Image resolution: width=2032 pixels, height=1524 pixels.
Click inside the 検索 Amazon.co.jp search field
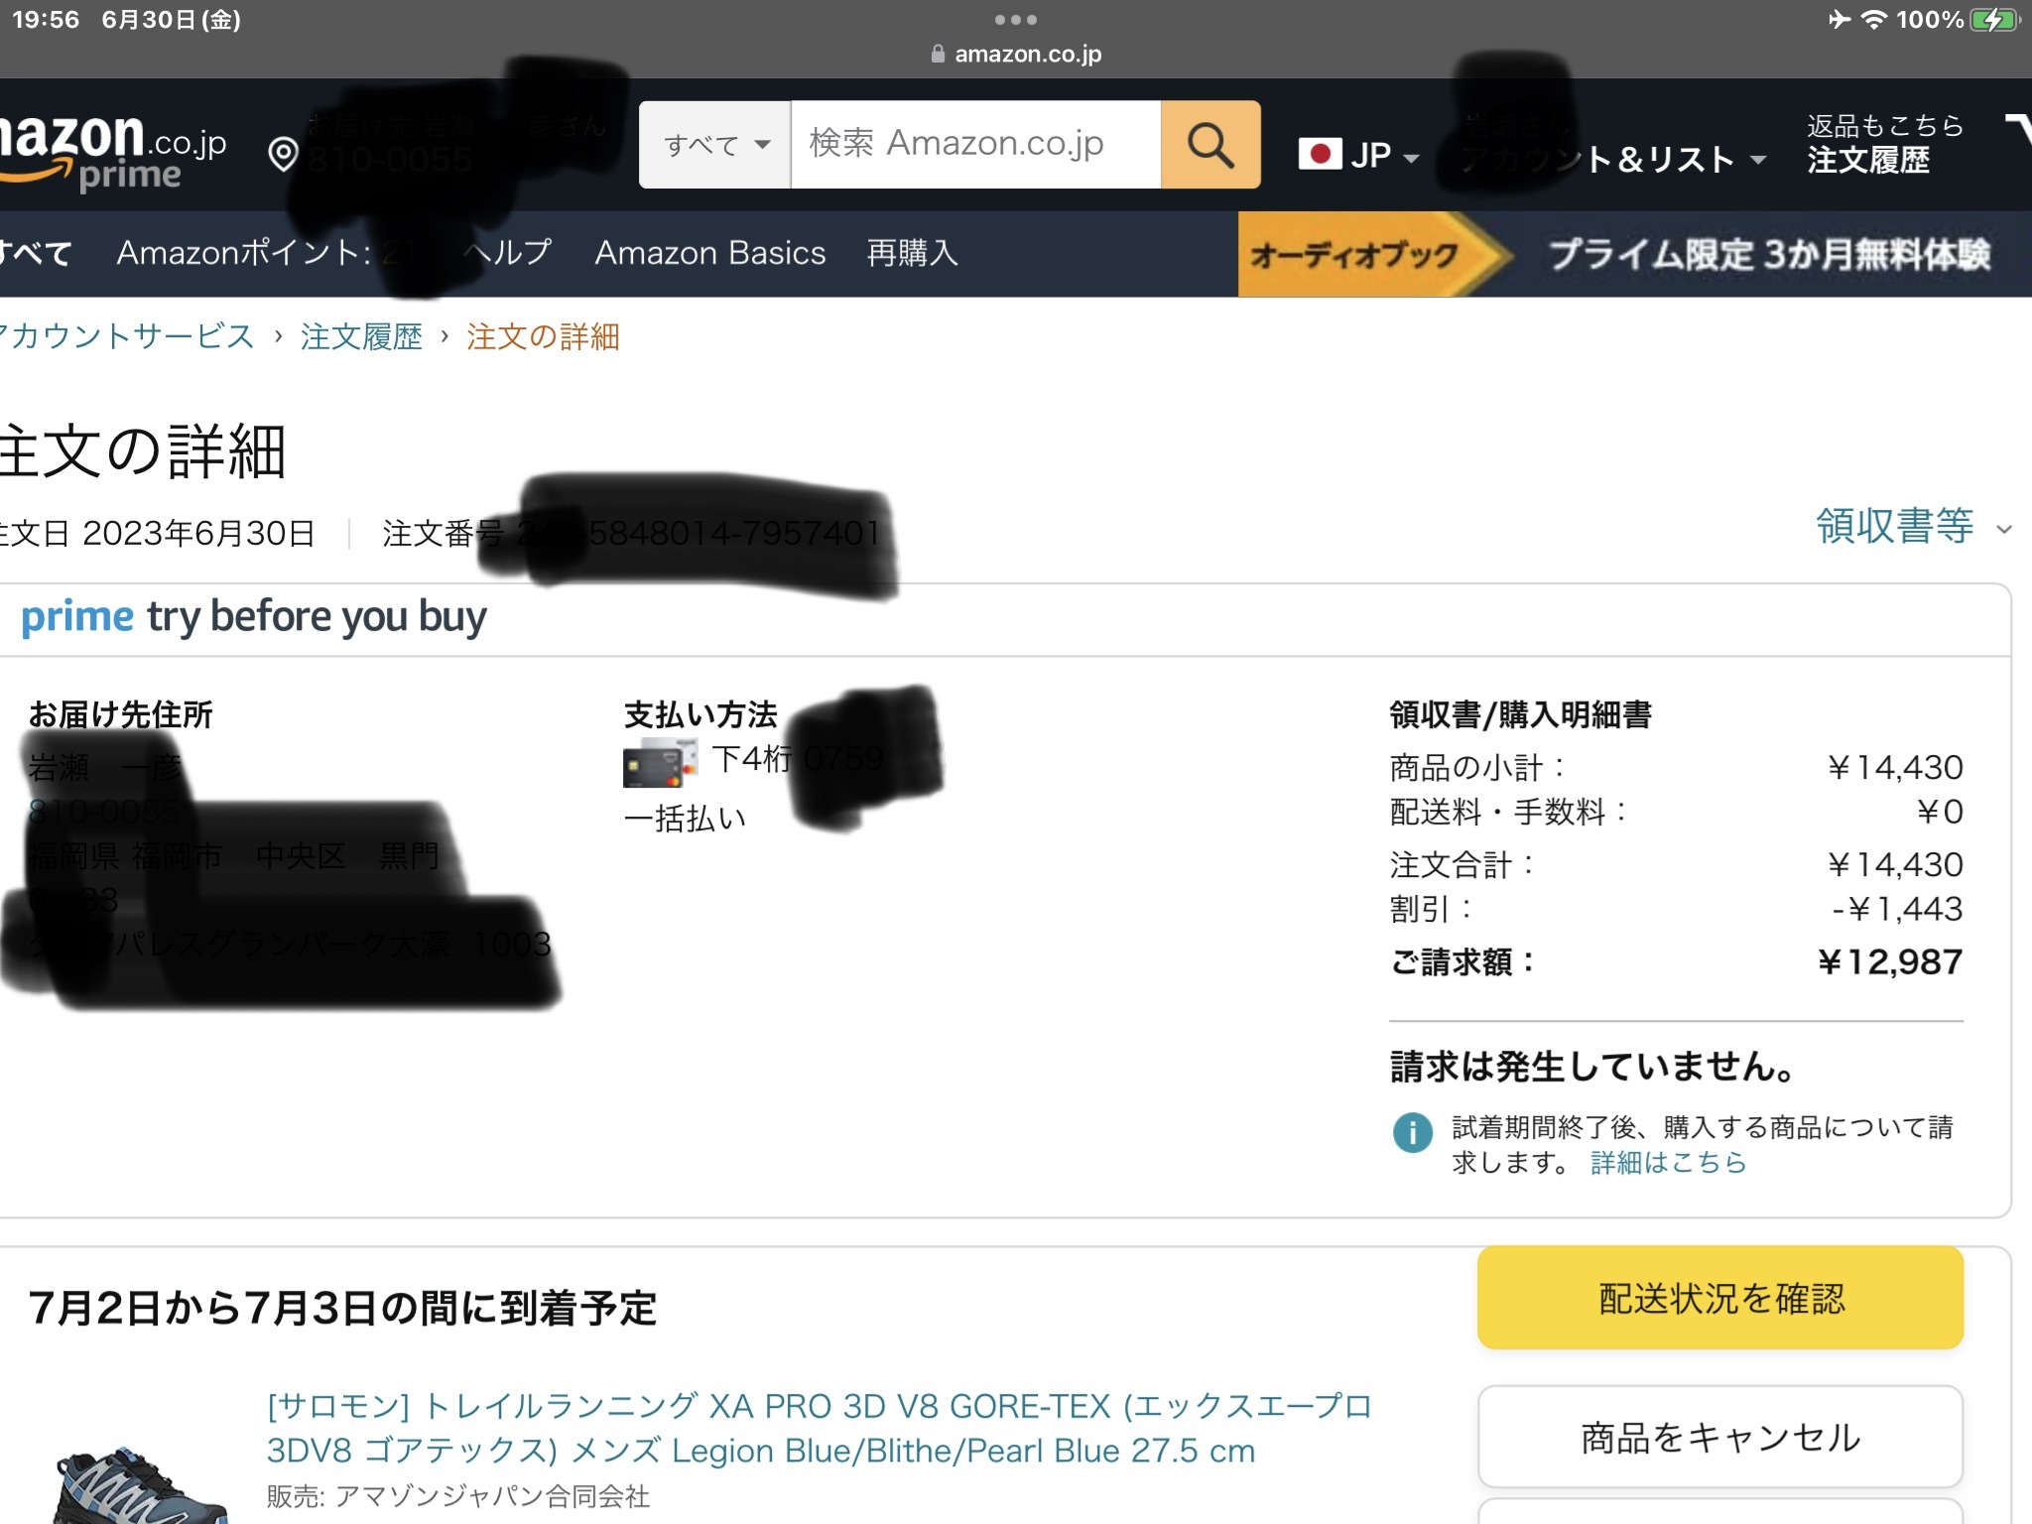coord(974,145)
